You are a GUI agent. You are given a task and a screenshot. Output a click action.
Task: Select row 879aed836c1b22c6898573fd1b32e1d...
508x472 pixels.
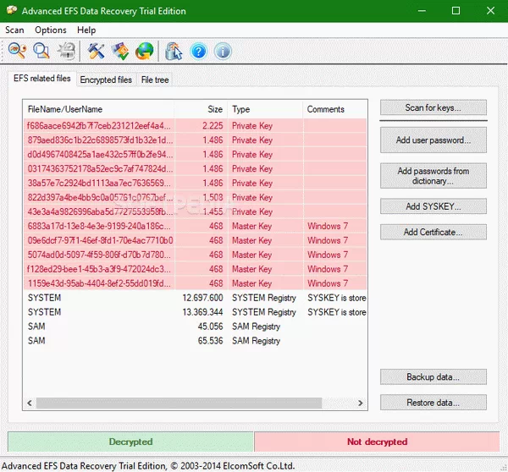click(x=195, y=140)
